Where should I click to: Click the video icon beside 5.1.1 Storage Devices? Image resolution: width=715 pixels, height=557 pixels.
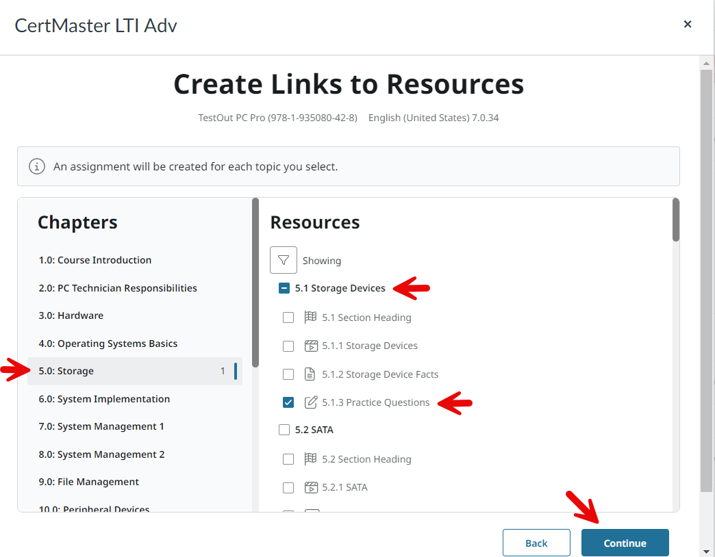tap(311, 346)
